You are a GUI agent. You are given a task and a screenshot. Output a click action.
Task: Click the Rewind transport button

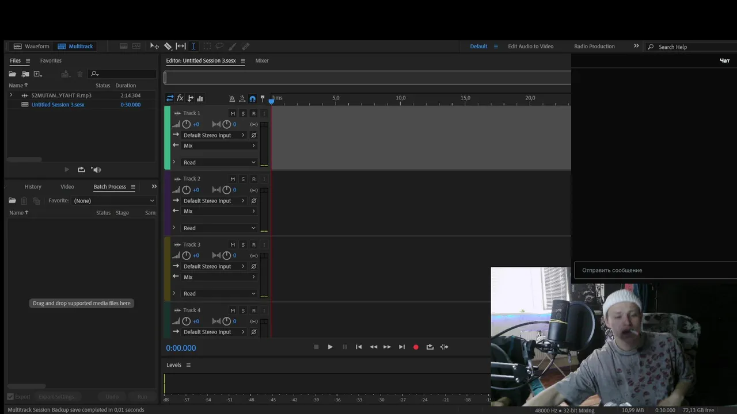pyautogui.click(x=373, y=347)
